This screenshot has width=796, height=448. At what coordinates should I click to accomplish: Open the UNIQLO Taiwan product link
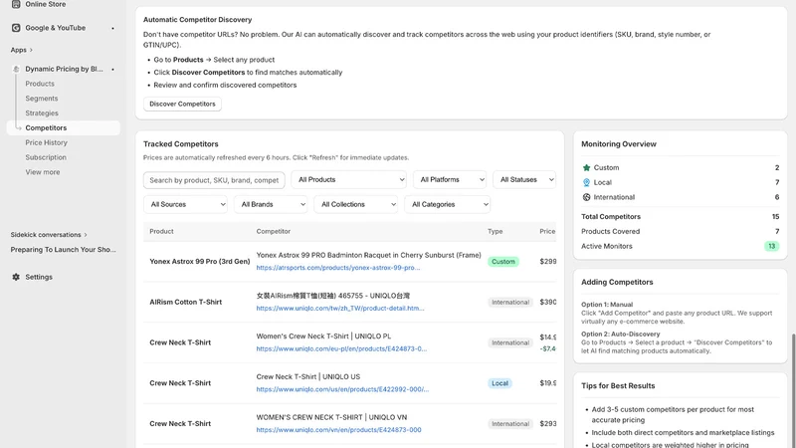point(340,309)
